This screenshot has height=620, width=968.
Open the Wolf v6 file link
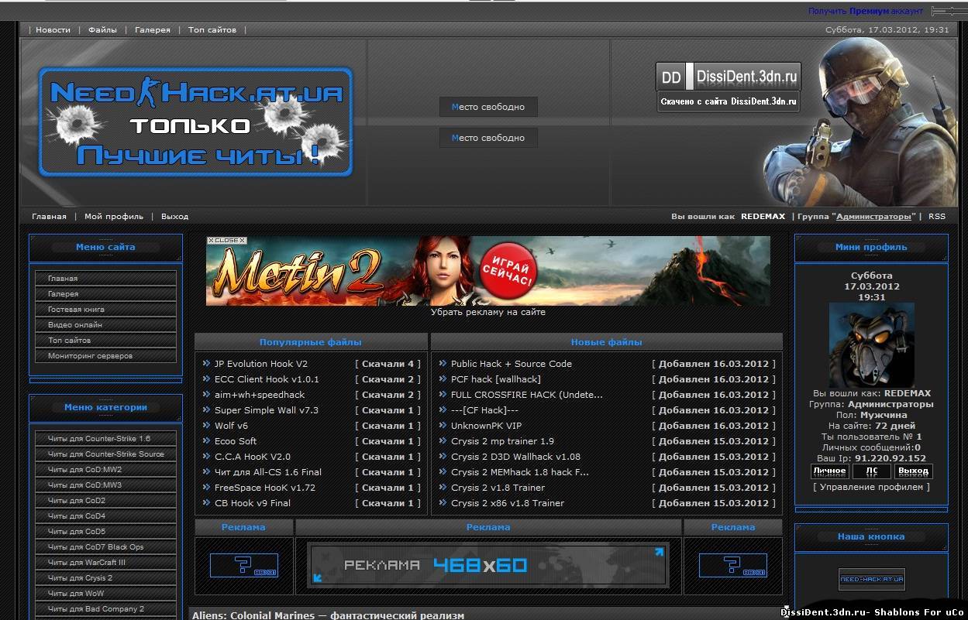[x=231, y=426]
